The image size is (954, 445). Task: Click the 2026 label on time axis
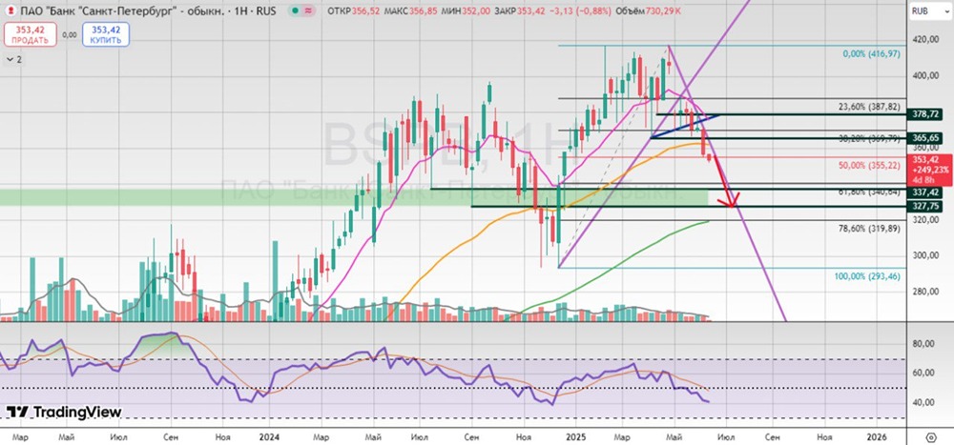[876, 437]
